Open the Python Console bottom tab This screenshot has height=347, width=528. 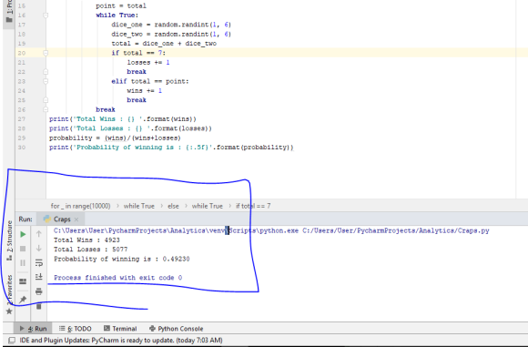176,329
